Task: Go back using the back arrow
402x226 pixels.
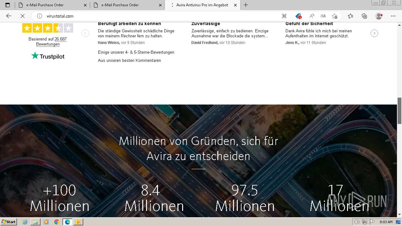Action: (x=9, y=16)
